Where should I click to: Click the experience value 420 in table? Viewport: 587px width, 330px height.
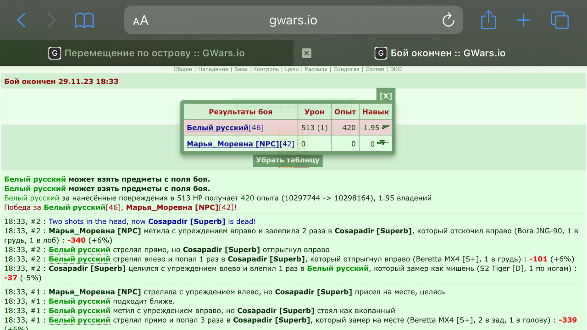click(x=349, y=128)
